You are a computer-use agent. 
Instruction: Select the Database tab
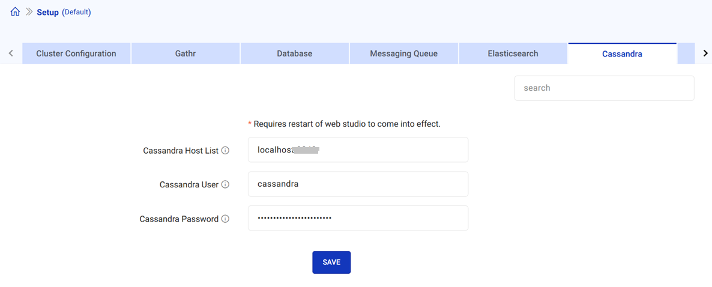(x=294, y=53)
